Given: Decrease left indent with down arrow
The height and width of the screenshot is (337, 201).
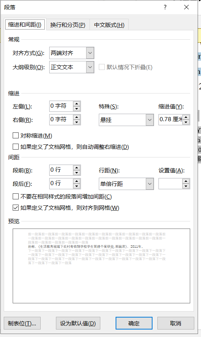Looking at the screenshot, I should [x=76, y=109].
